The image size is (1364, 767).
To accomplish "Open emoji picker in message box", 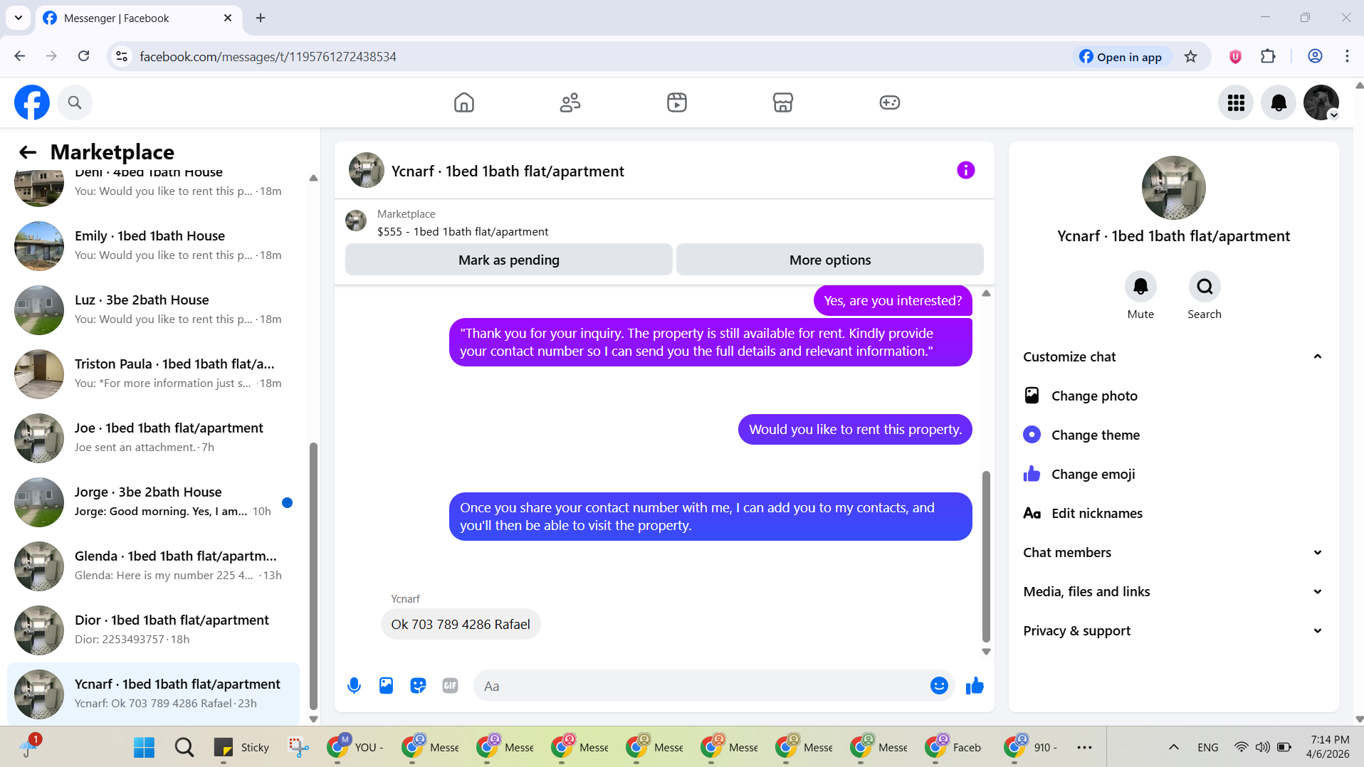I will pos(939,685).
